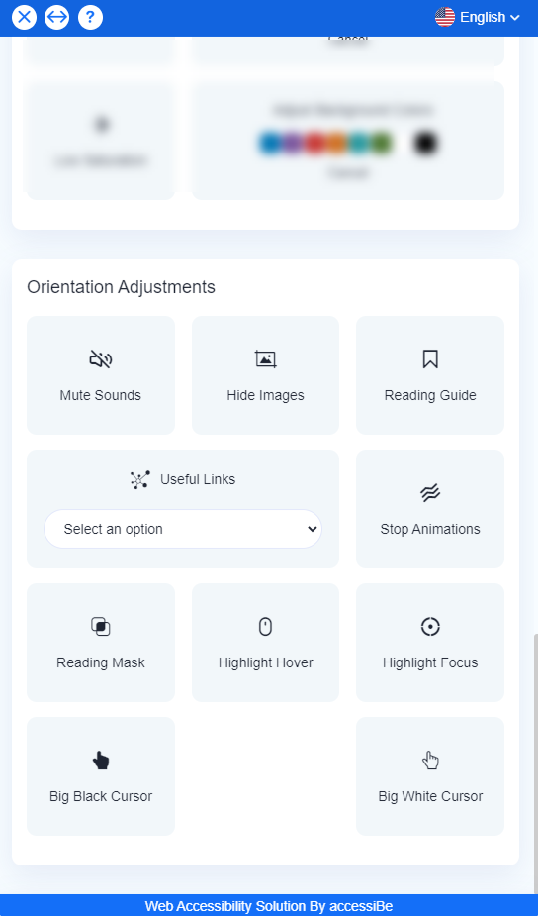Click the Big Black Cursor hand icon
538x916 pixels.
tap(100, 761)
